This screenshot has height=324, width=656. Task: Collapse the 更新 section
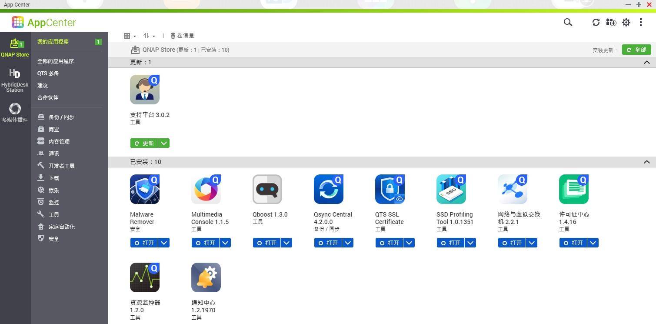pyautogui.click(x=647, y=62)
